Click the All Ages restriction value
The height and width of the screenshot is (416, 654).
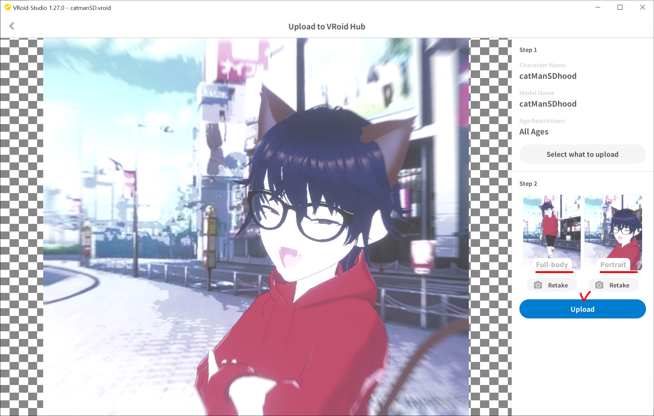point(534,132)
